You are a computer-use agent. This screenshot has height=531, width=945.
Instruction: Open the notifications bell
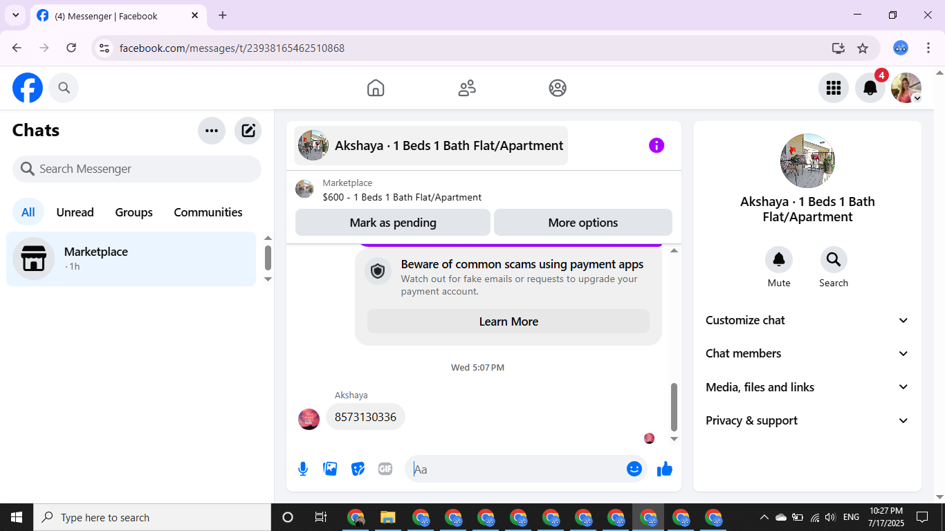click(x=870, y=88)
